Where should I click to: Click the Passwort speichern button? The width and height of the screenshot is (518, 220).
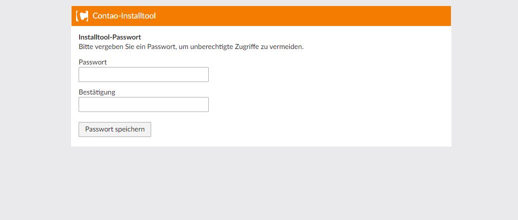115,129
